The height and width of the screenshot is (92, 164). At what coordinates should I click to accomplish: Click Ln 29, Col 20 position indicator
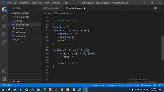[99, 85]
